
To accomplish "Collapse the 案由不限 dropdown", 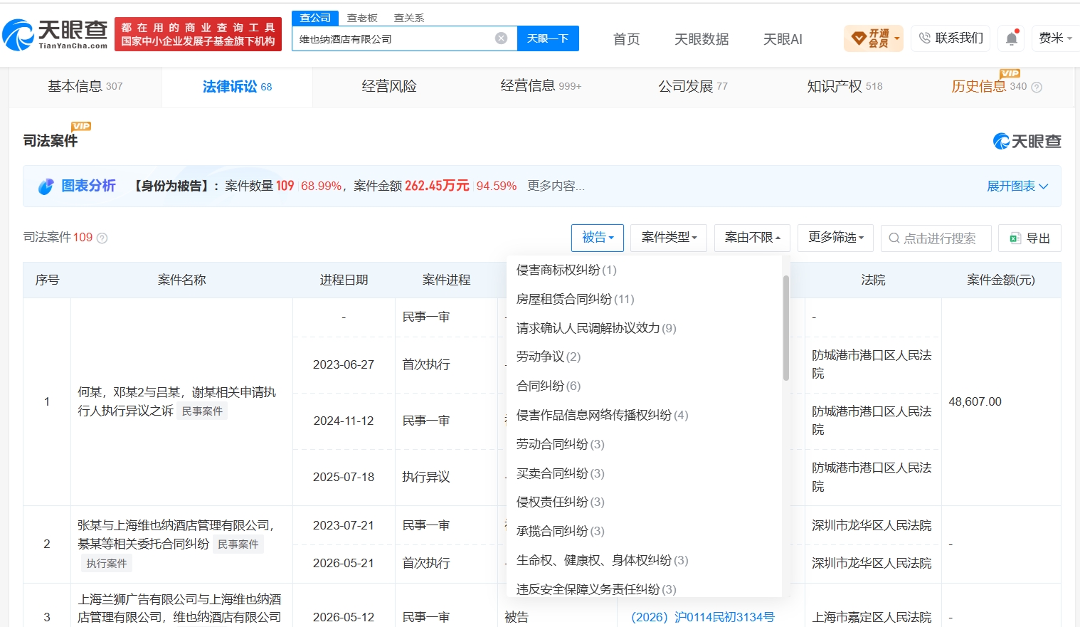I will 752,238.
